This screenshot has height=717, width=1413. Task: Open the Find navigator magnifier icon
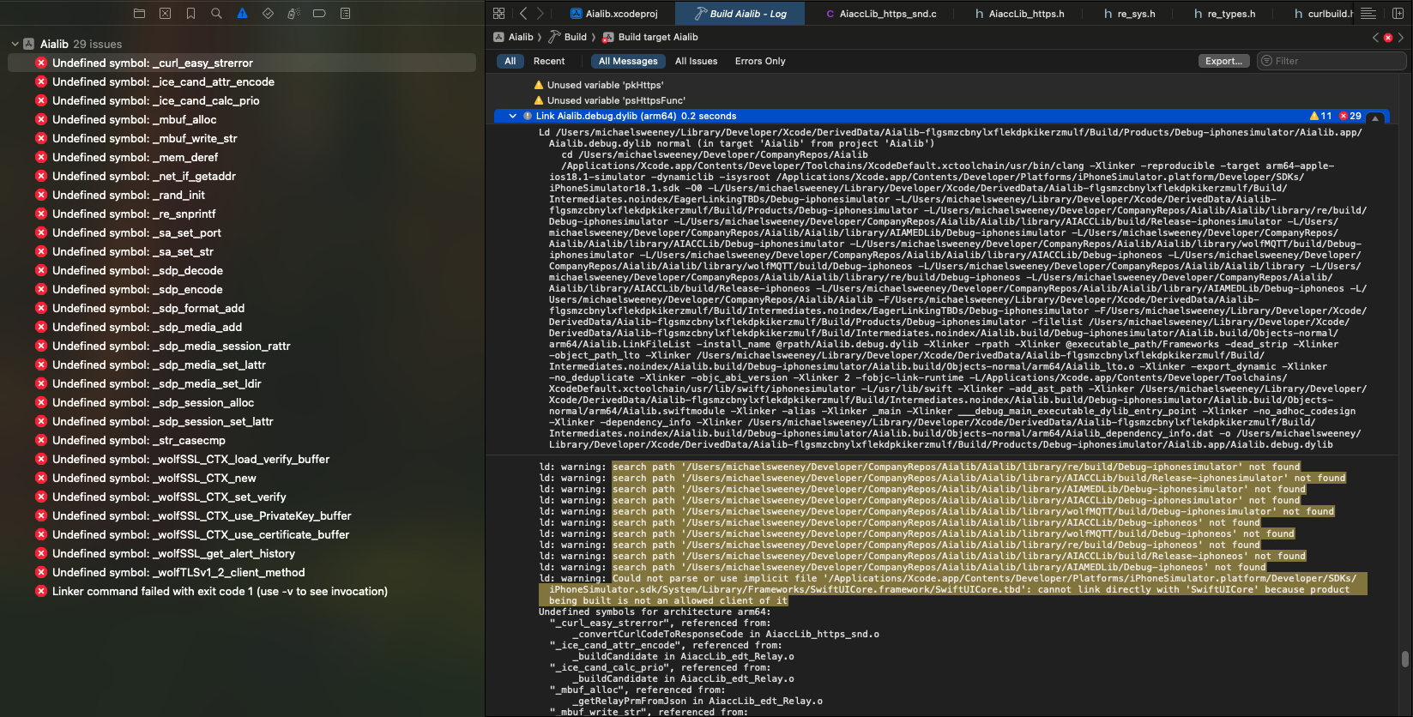pos(216,14)
